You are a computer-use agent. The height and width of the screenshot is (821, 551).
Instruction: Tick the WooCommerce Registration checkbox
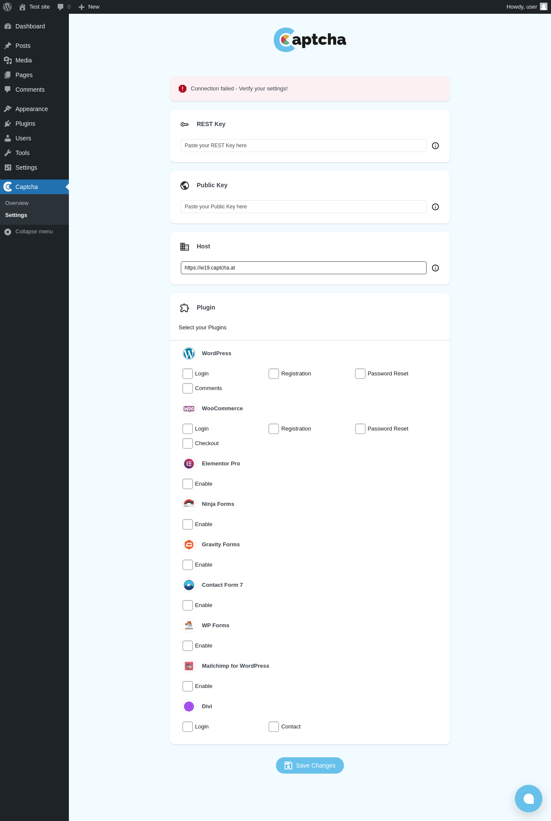274,429
